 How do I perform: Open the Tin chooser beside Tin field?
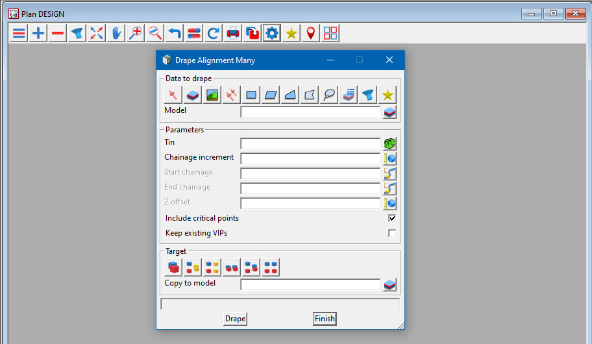pos(389,143)
